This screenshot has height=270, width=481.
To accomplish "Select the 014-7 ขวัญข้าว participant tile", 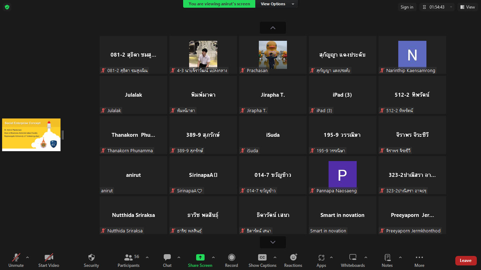I will point(273,175).
